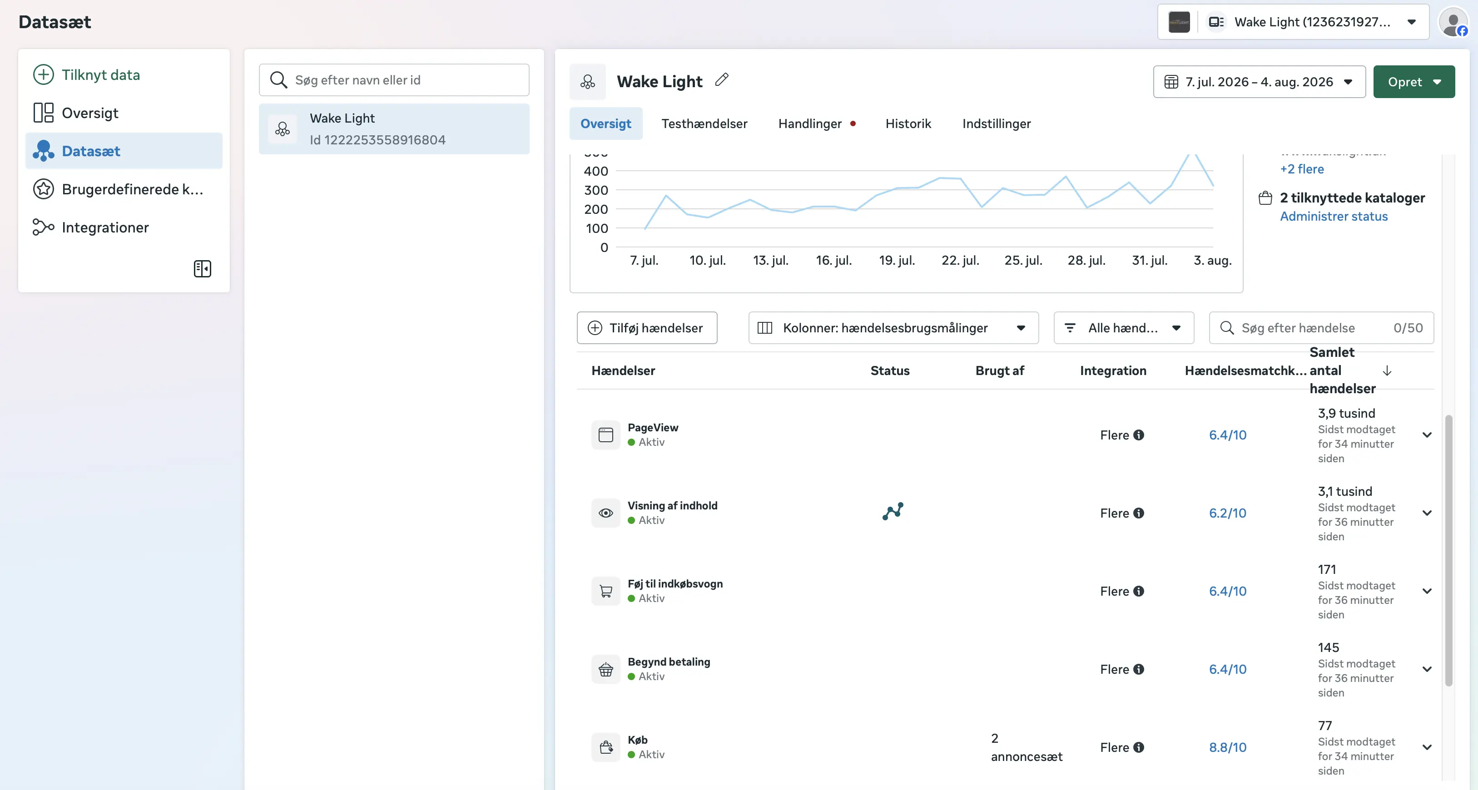The width and height of the screenshot is (1478, 790).
Task: Click the dataset icon beside Wake Light title
Action: click(588, 81)
